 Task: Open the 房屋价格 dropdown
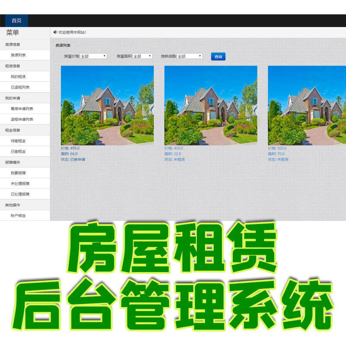(x=93, y=56)
